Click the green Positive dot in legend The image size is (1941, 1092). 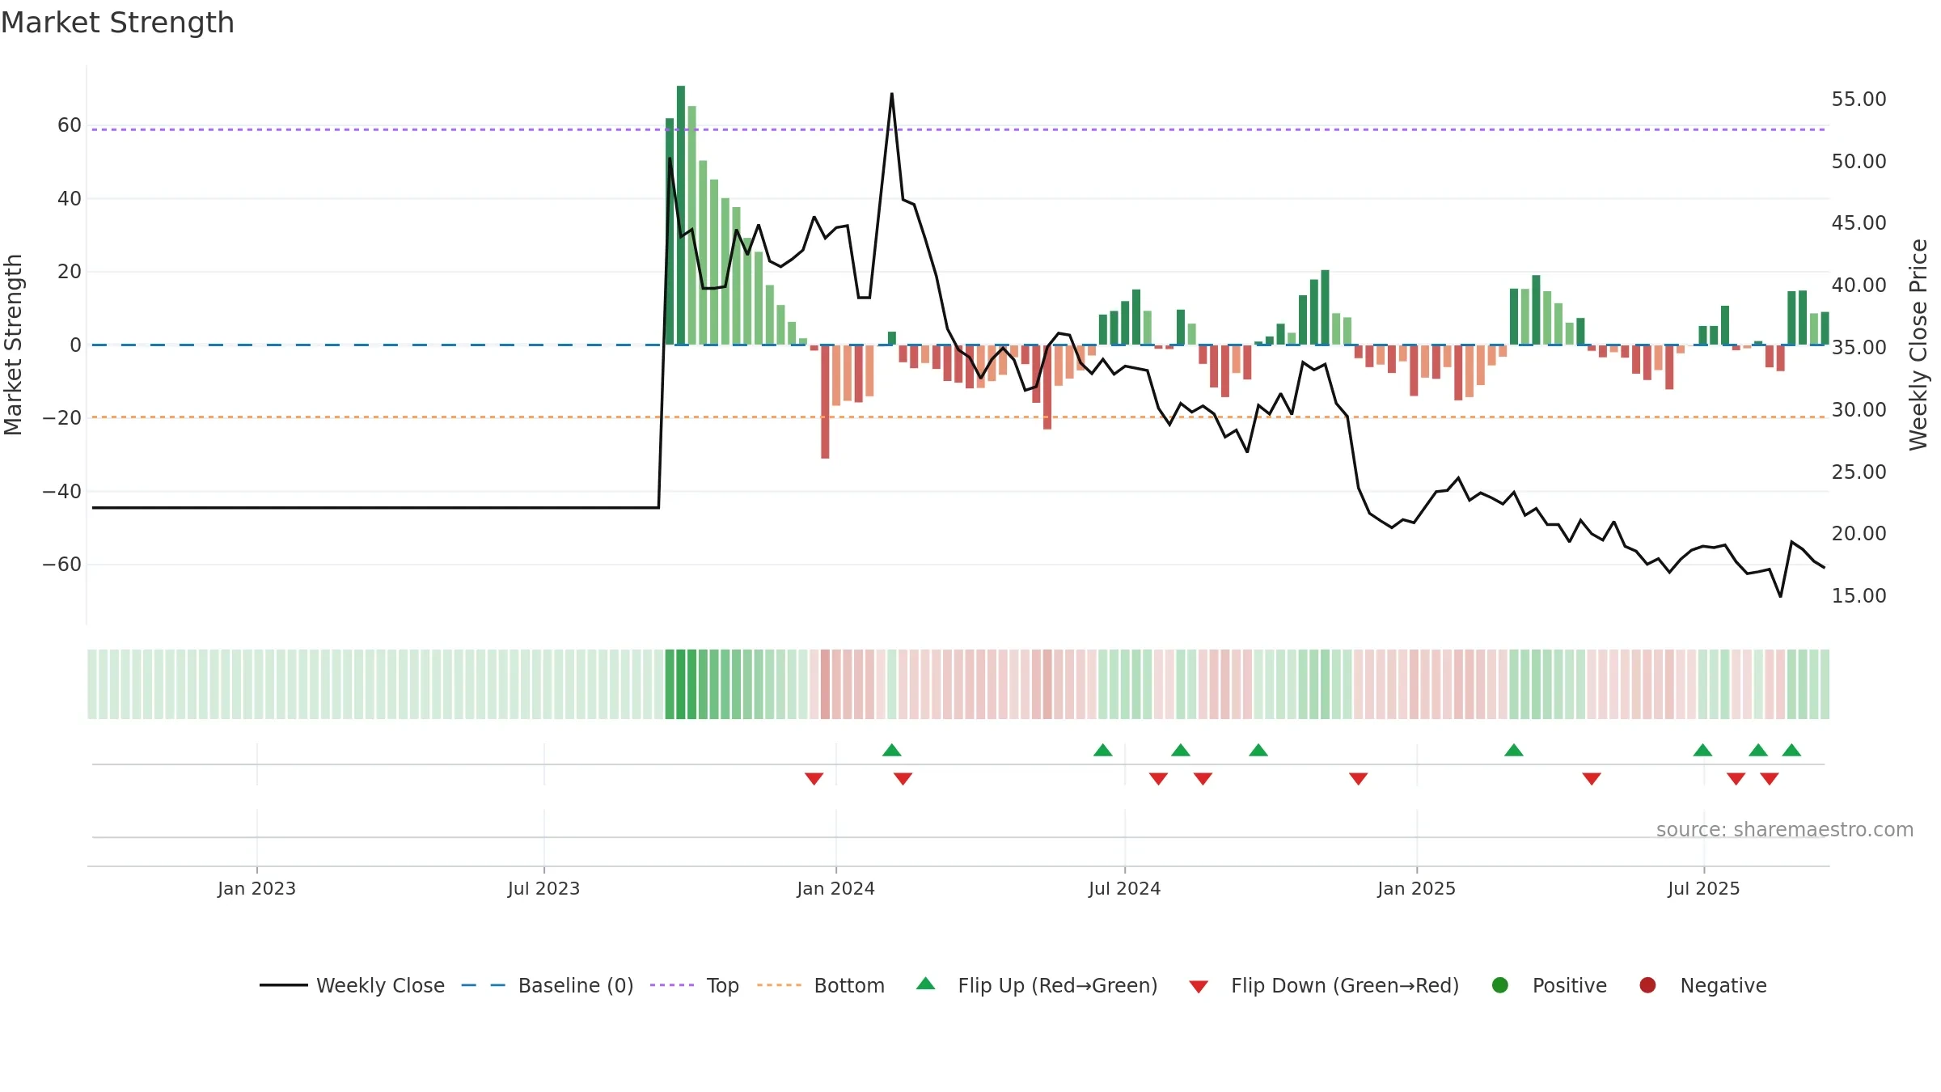1500,985
